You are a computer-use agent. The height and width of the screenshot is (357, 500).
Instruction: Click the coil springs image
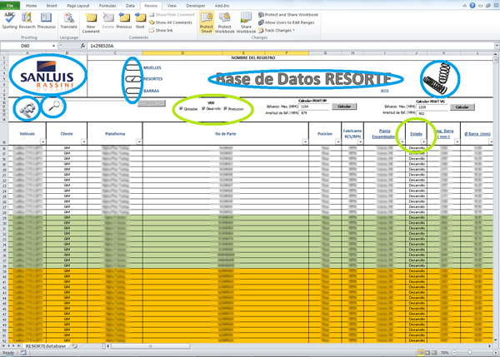[439, 78]
